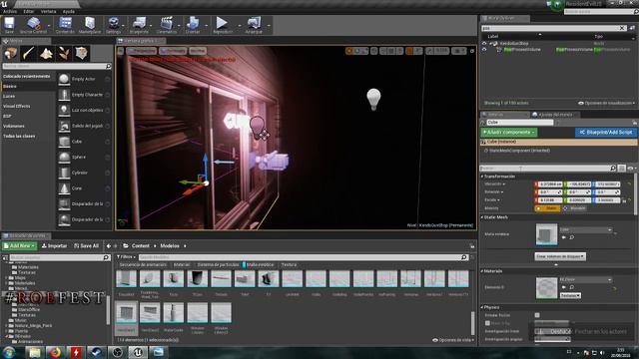Open the Contenido browser toolbar icon
The height and width of the screenshot is (359, 639).
[65, 24]
